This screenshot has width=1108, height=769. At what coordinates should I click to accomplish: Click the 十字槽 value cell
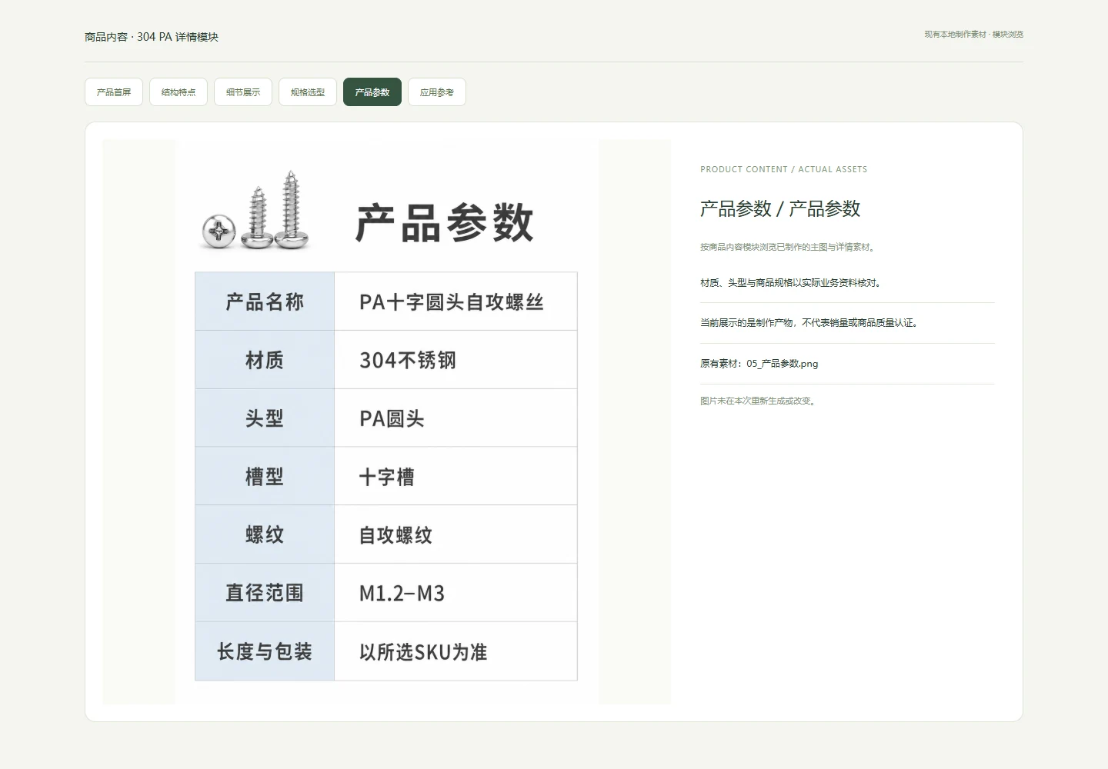pyautogui.click(x=456, y=476)
